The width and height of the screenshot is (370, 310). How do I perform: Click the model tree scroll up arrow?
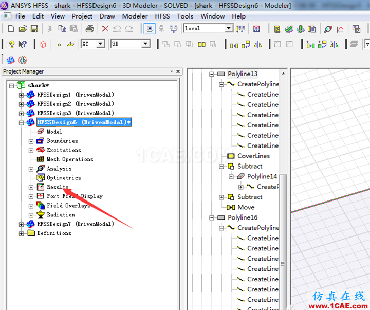tap(283, 74)
